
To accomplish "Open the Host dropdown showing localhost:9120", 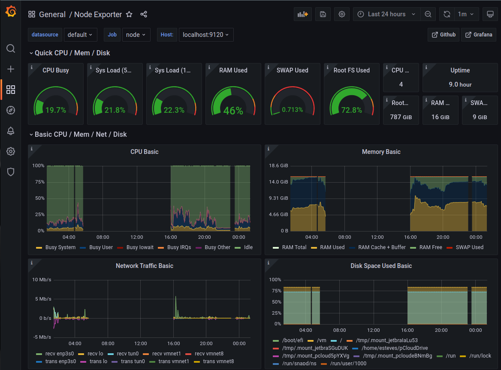I will [x=206, y=35].
